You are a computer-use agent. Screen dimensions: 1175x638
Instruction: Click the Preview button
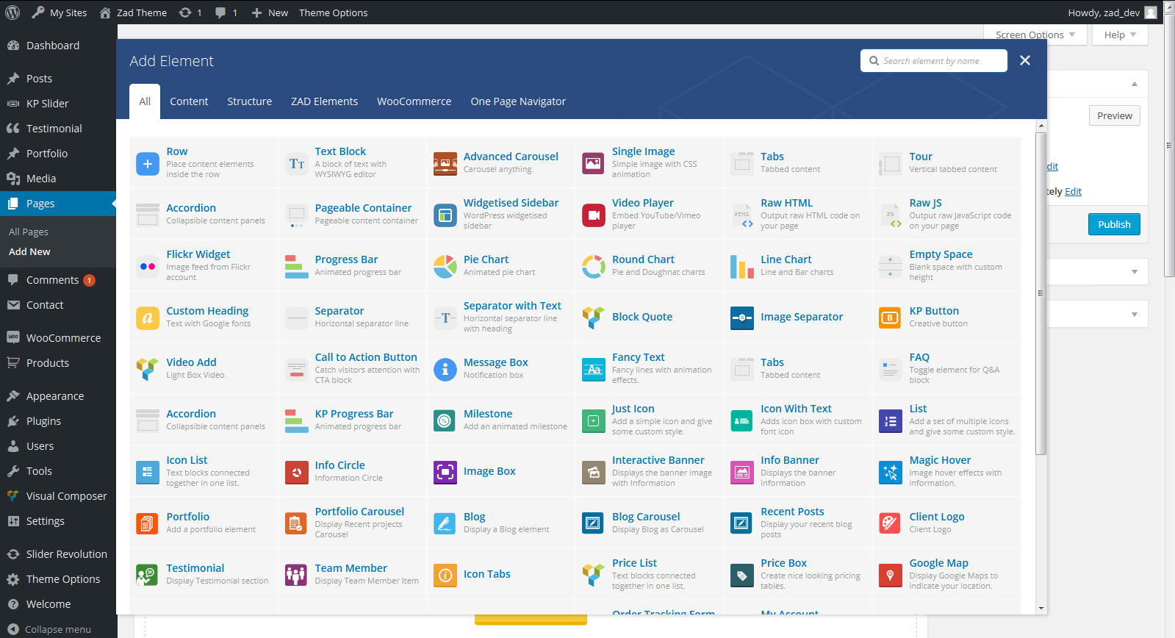coord(1114,115)
